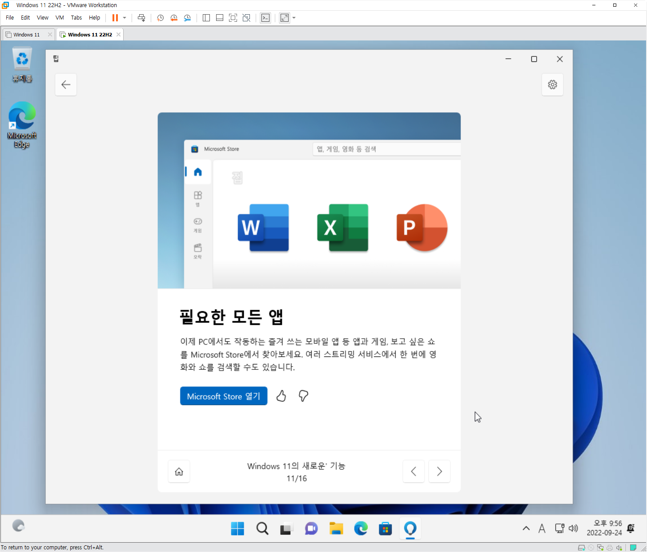Open the VMware File menu

(x=10, y=18)
